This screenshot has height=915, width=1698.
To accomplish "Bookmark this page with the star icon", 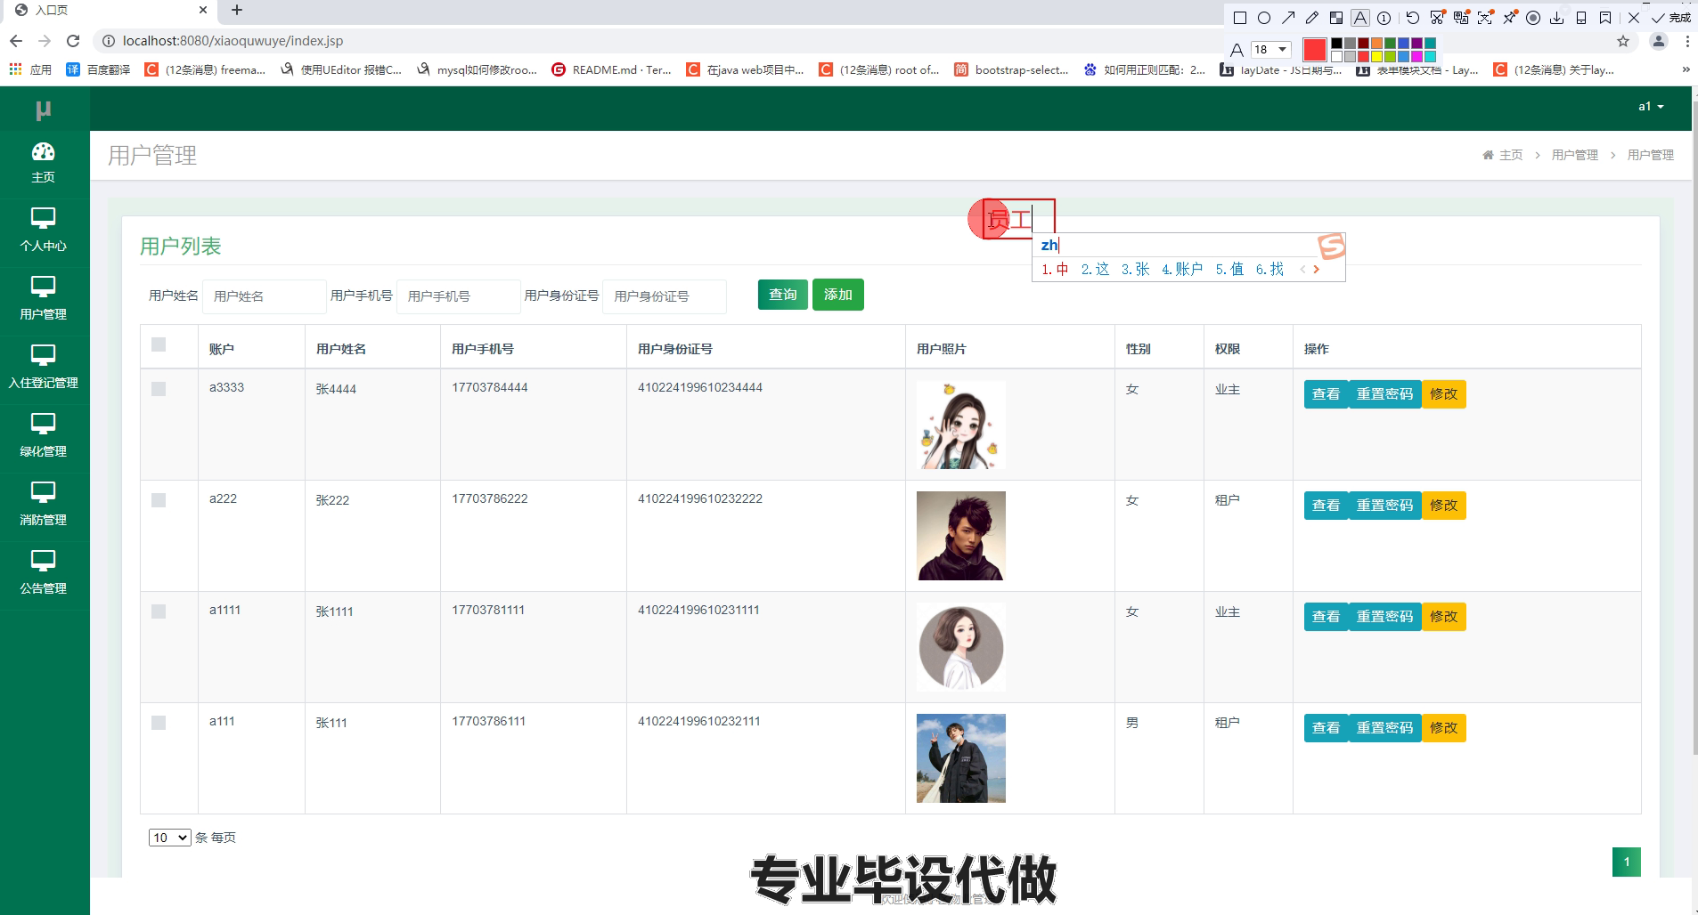I will tap(1623, 41).
